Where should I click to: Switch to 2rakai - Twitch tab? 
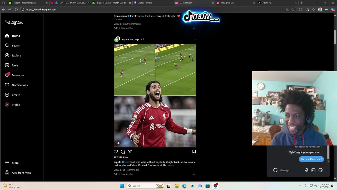click(153, 3)
